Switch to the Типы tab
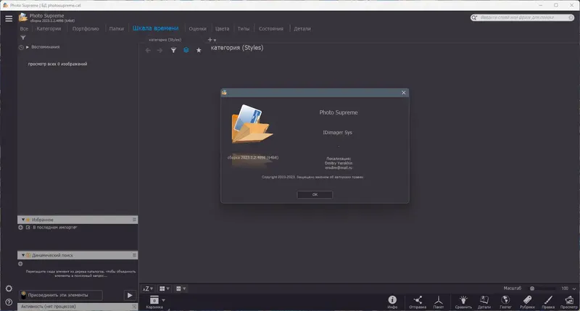580x311 pixels. [244, 28]
